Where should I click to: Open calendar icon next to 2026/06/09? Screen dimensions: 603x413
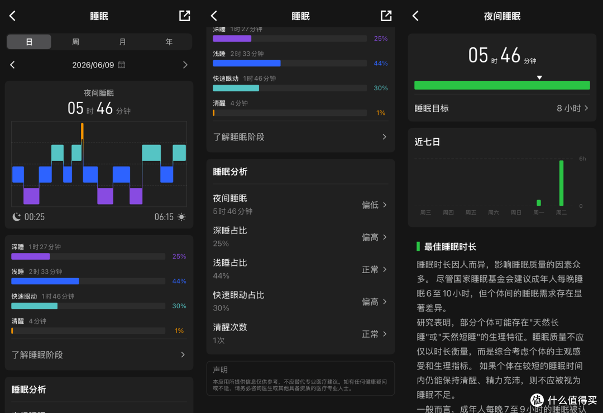coord(122,65)
